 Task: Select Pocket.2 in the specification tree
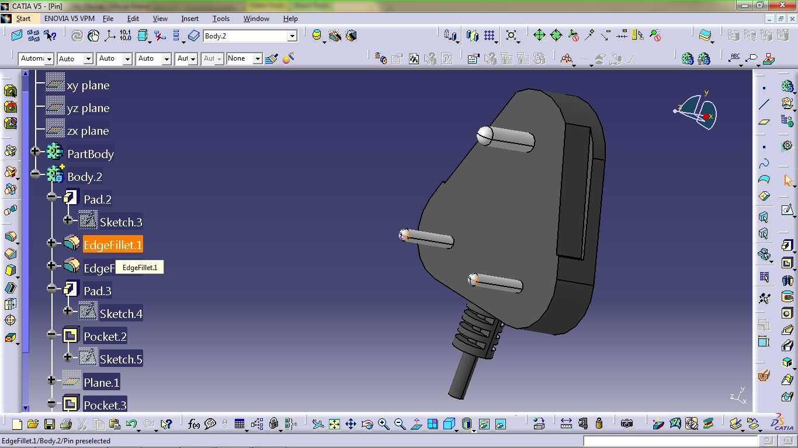click(x=105, y=337)
